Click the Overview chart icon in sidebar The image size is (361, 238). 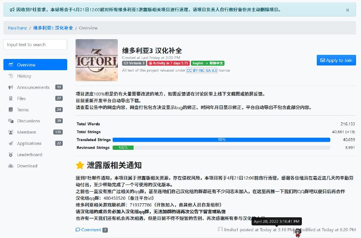tap(10, 65)
